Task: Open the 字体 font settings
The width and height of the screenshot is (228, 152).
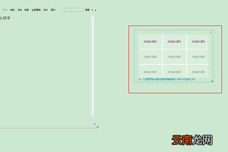Action: 19,10
